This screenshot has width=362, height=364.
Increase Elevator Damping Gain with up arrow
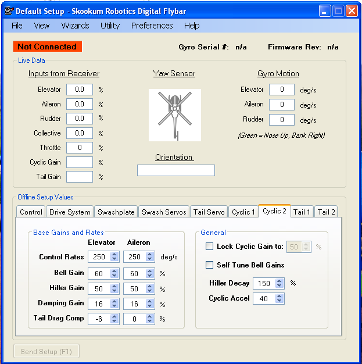pos(114,301)
